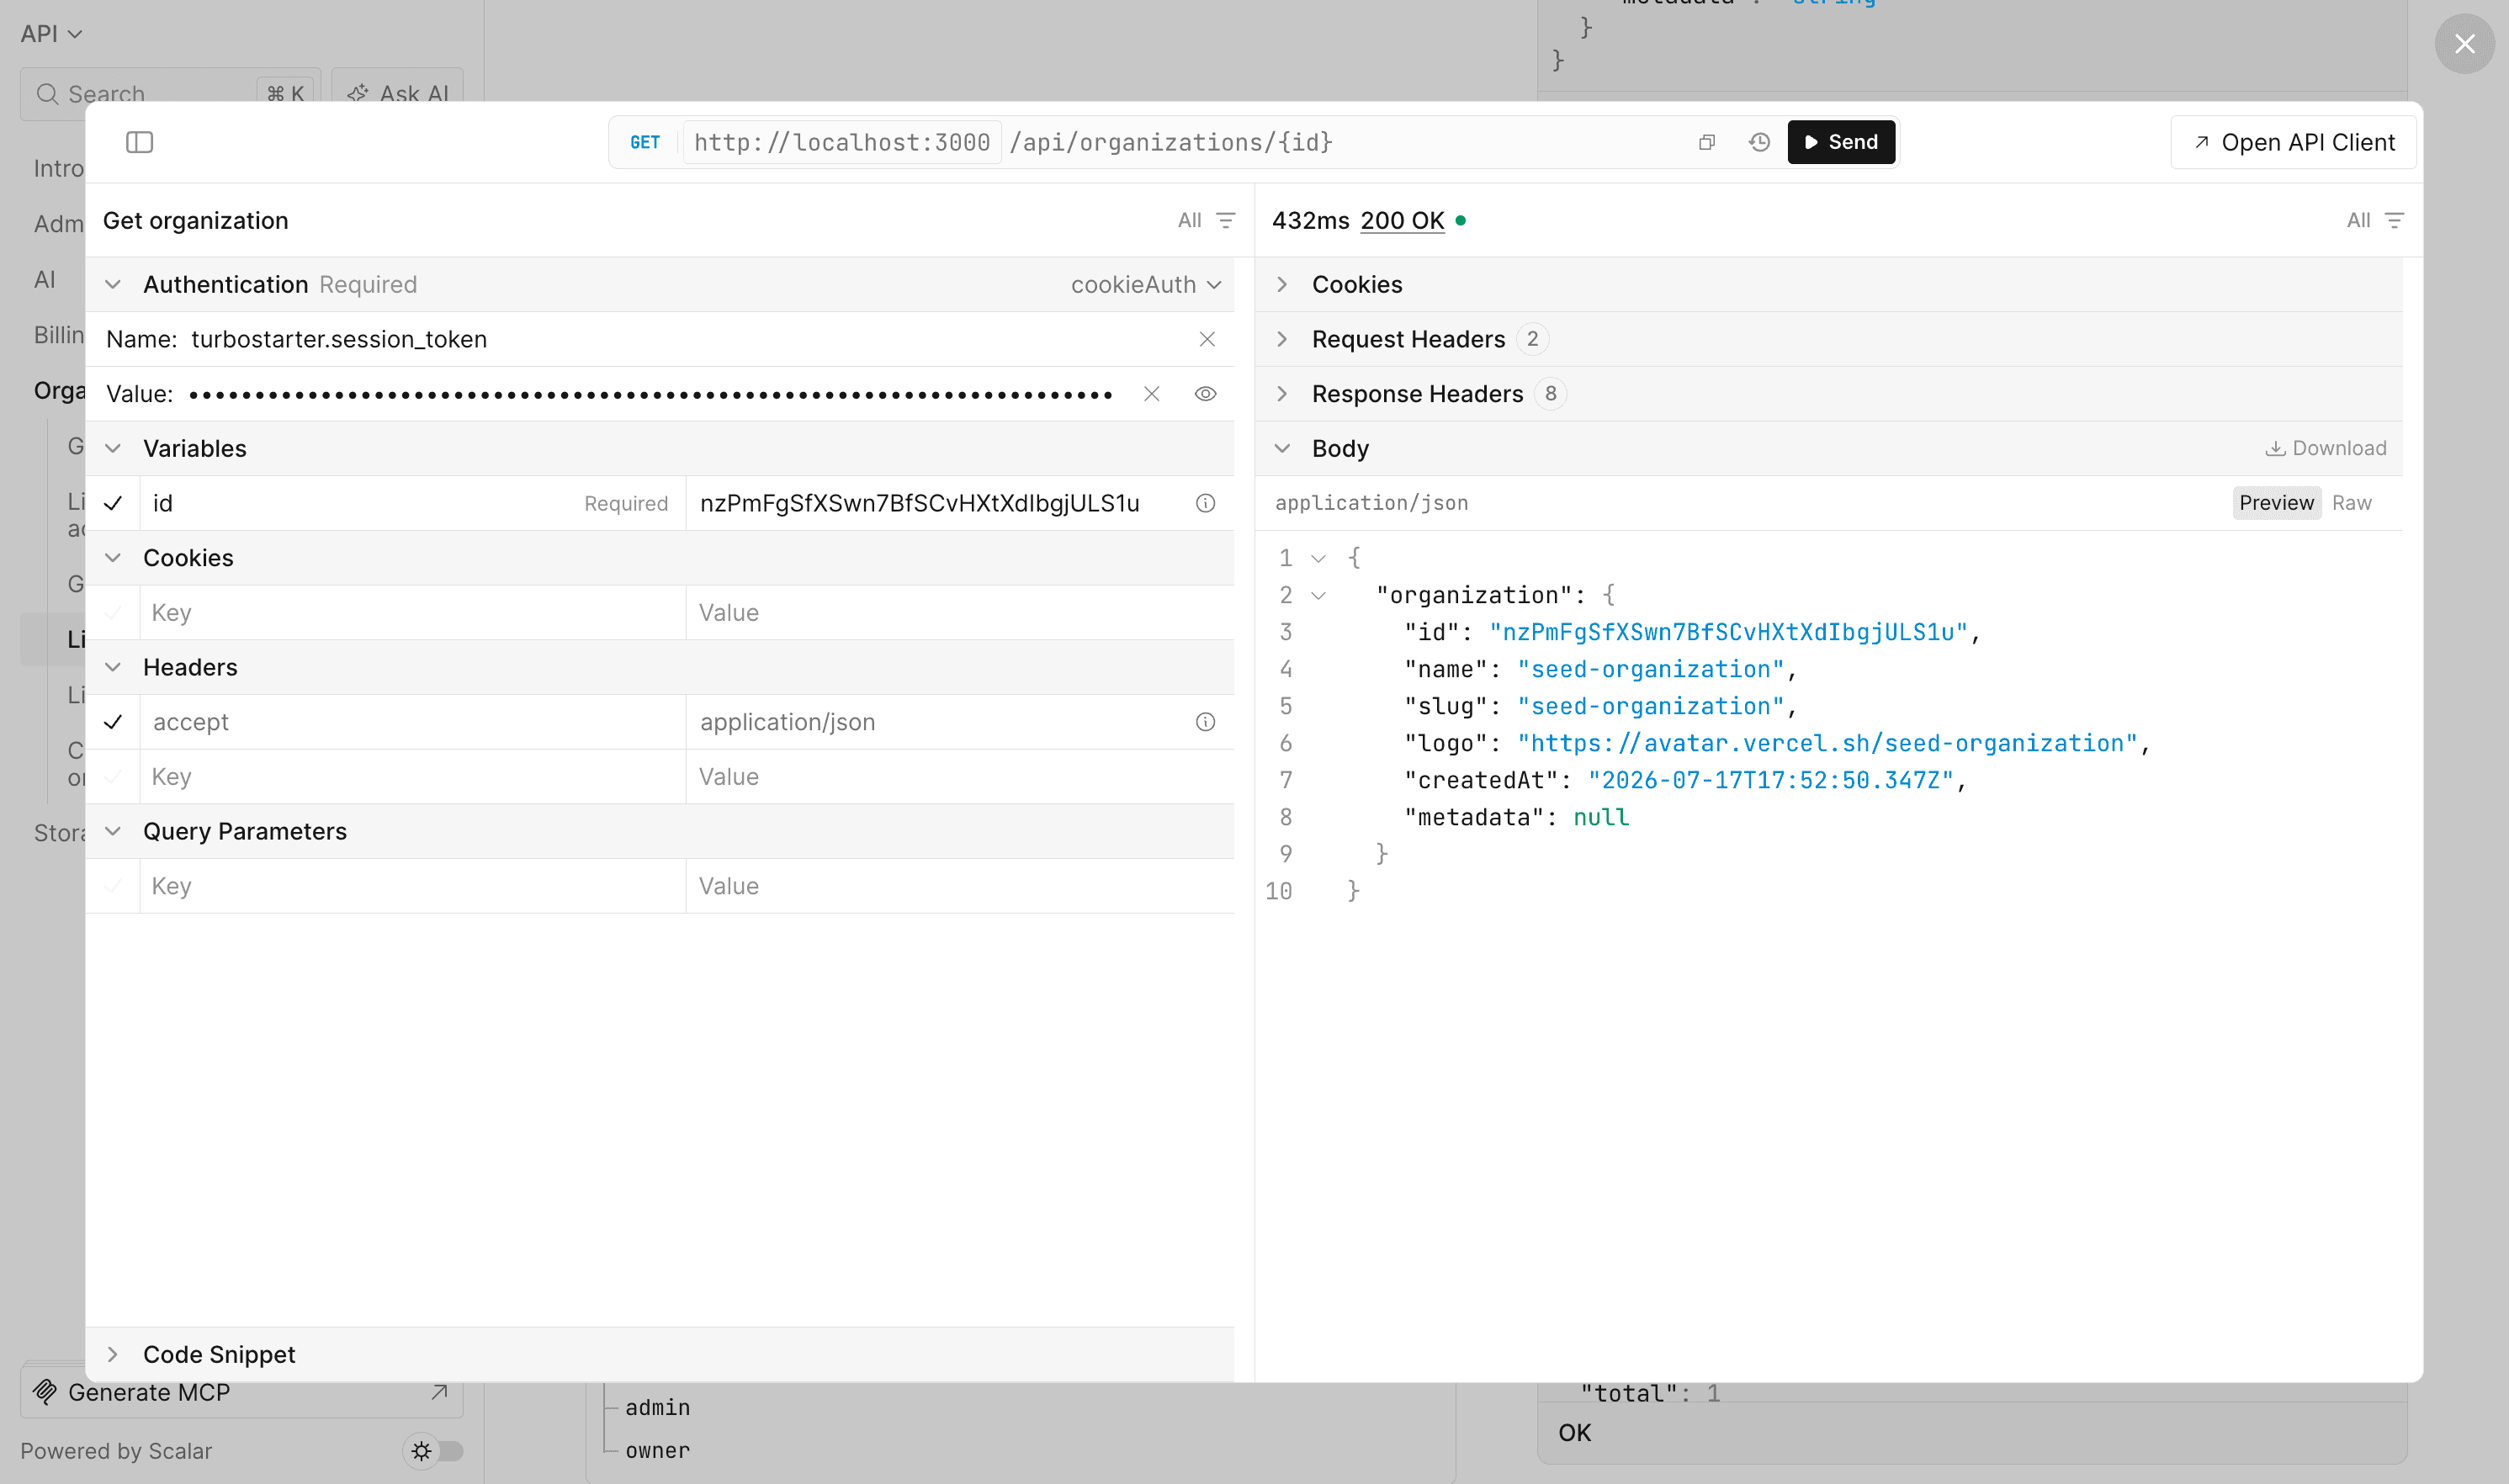Image resolution: width=2509 pixels, height=1484 pixels.
Task: Click the background page "admin" entry
Action: click(658, 1408)
